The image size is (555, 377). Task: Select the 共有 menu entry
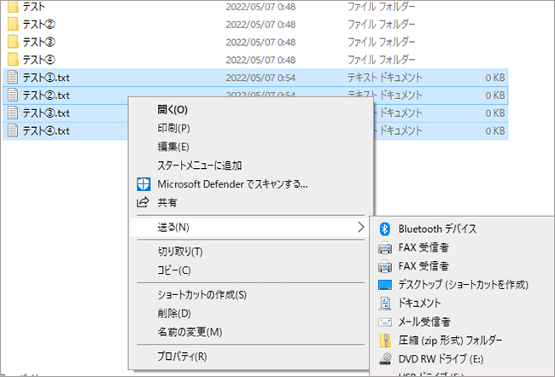click(x=167, y=203)
